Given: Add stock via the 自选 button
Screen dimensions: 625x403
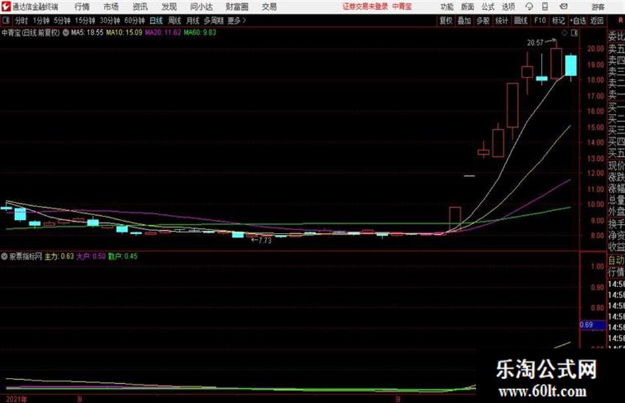Looking at the screenshot, I should 577,21.
